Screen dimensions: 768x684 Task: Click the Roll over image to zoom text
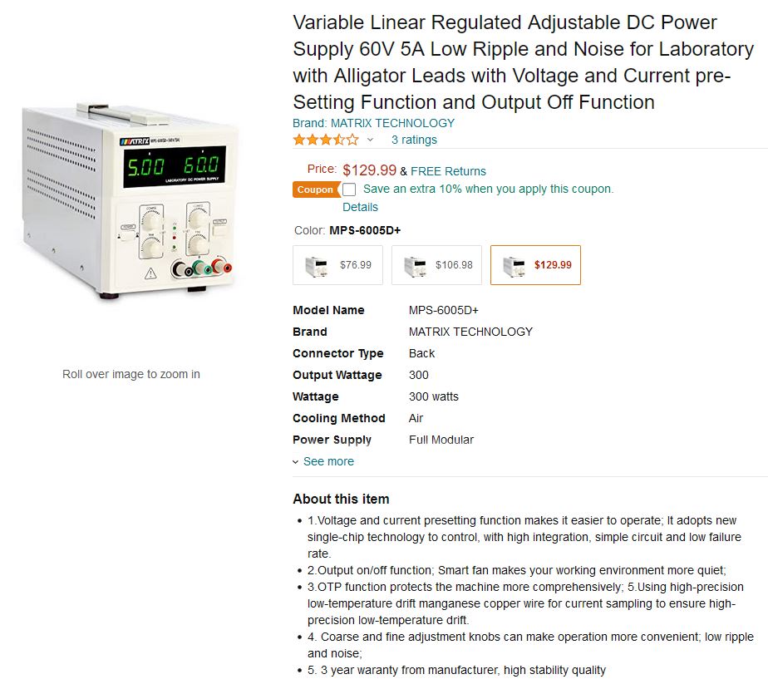point(130,374)
